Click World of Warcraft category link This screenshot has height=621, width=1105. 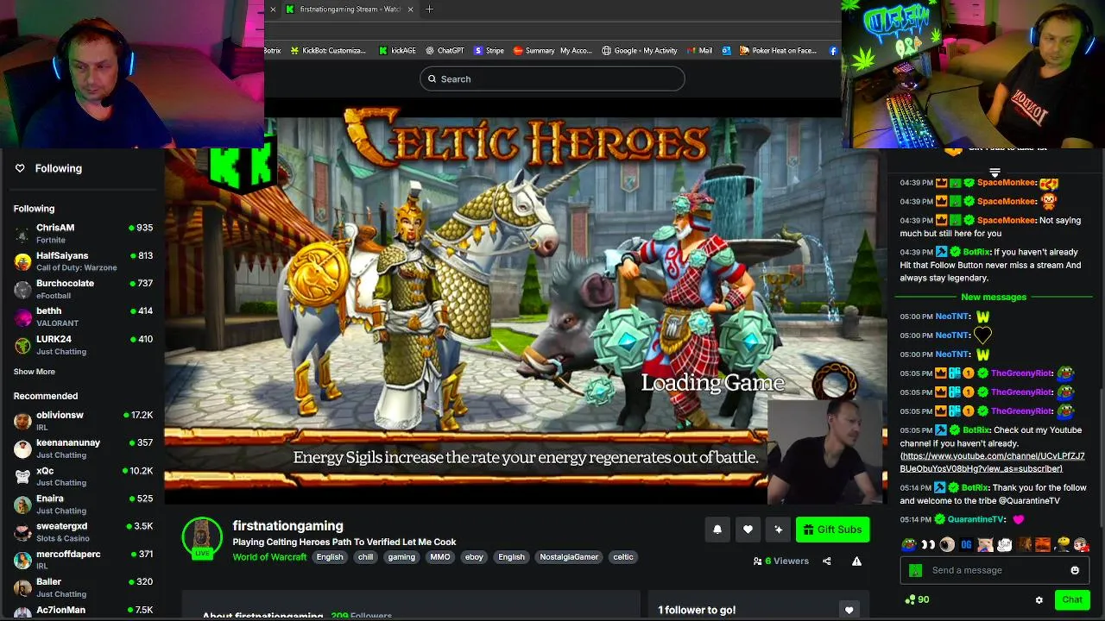click(x=269, y=557)
